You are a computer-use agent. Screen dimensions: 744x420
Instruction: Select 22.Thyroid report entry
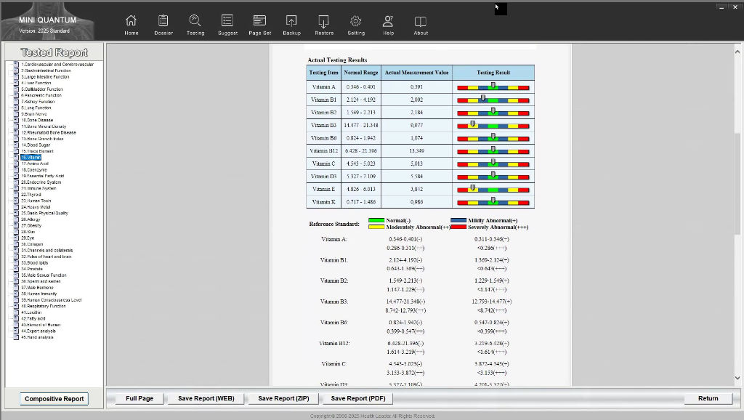pyautogui.click(x=31, y=195)
